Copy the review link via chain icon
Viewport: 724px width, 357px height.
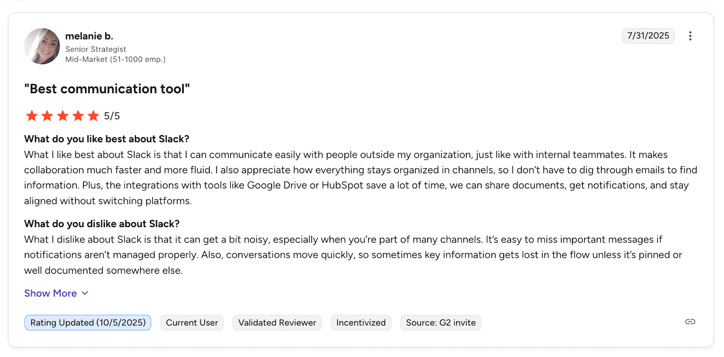(690, 322)
